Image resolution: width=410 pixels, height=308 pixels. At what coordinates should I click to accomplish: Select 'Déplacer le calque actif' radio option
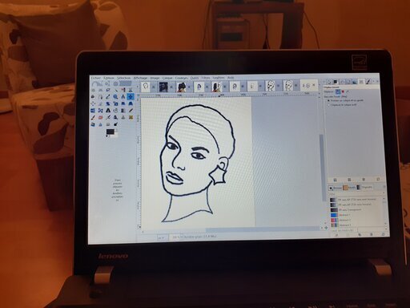[329, 105]
